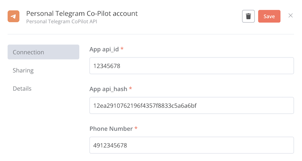Edit the Phone Number input field
The height and width of the screenshot is (161, 302).
click(x=191, y=145)
